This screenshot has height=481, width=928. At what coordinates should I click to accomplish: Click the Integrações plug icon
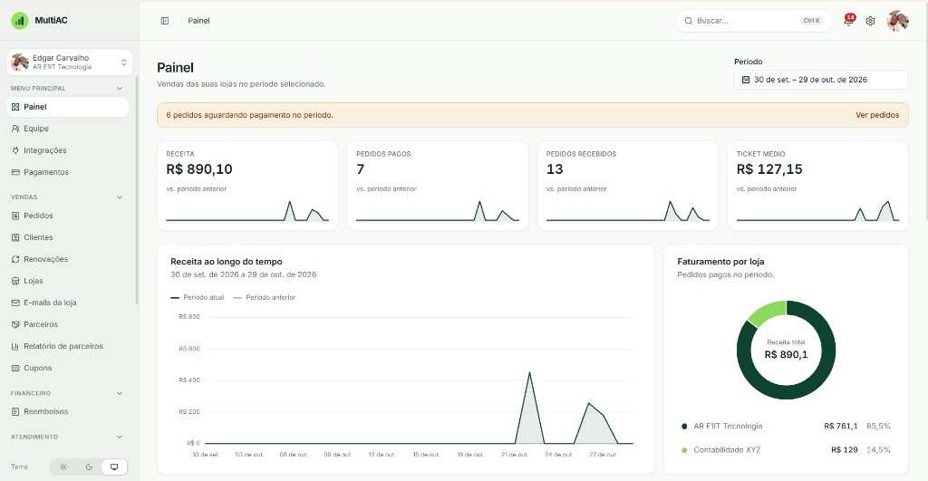tap(15, 150)
